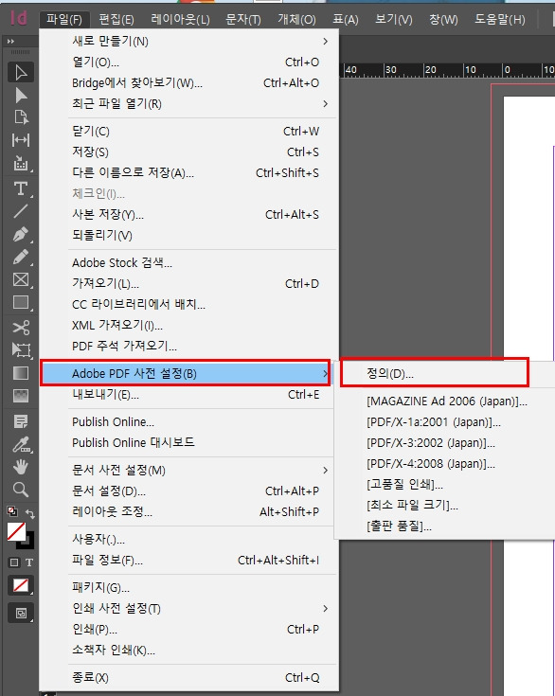Viewport: 555px width, 696px height.
Task: Choose 종료(X) to quit
Action: [x=189, y=678]
